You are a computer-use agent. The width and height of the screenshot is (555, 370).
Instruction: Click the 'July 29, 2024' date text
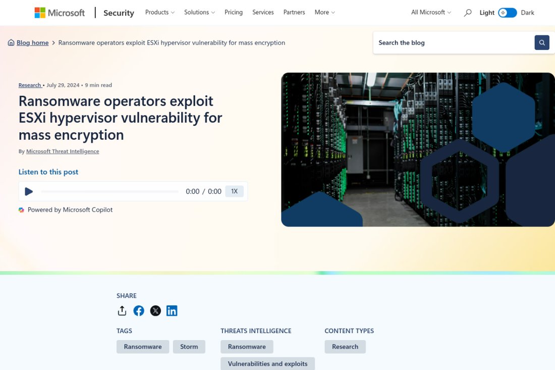click(x=63, y=85)
